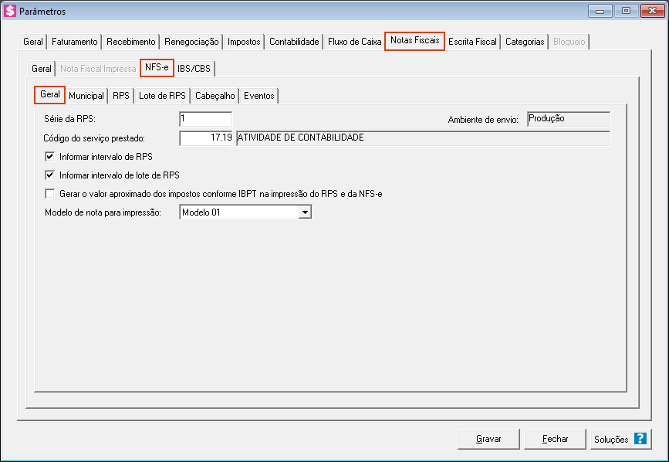Open the Lote de RPS tab

162,96
